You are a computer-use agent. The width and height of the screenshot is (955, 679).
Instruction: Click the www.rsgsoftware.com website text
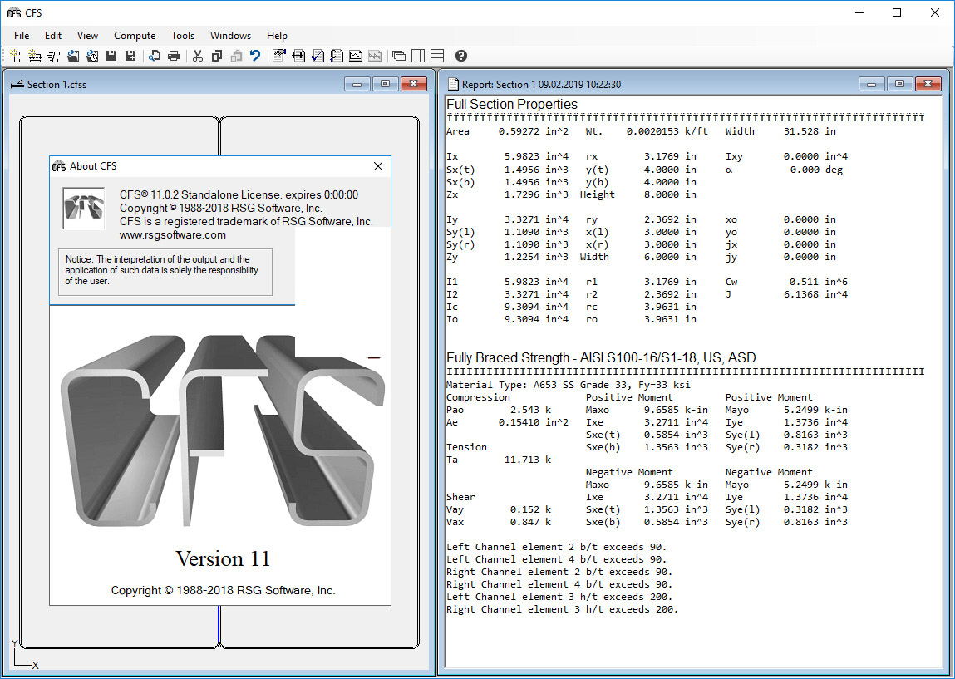coord(173,235)
